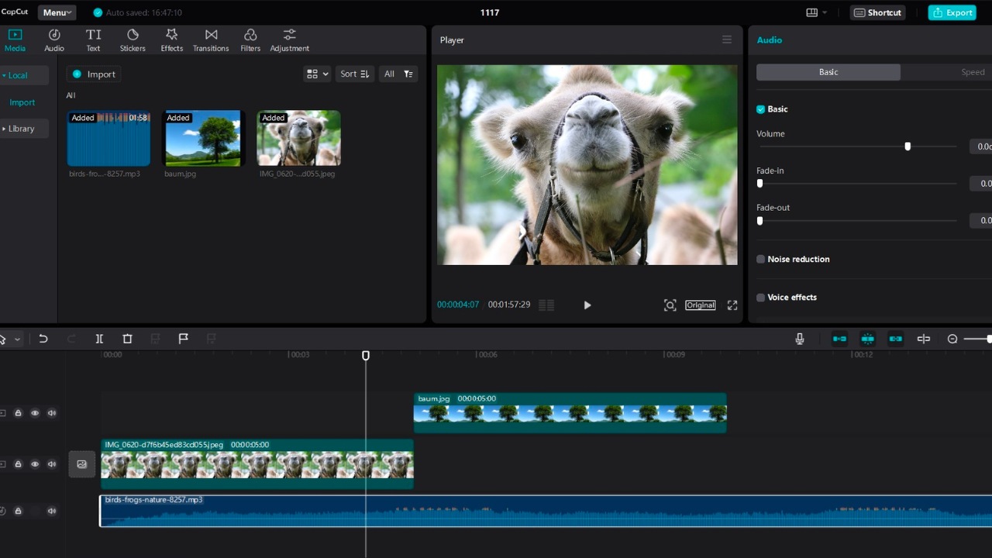This screenshot has width=992, height=558.
Task: Open the Stickers tab
Action: pyautogui.click(x=133, y=40)
